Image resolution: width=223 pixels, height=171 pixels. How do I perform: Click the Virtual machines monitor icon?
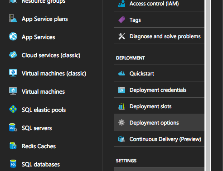coord(13,91)
